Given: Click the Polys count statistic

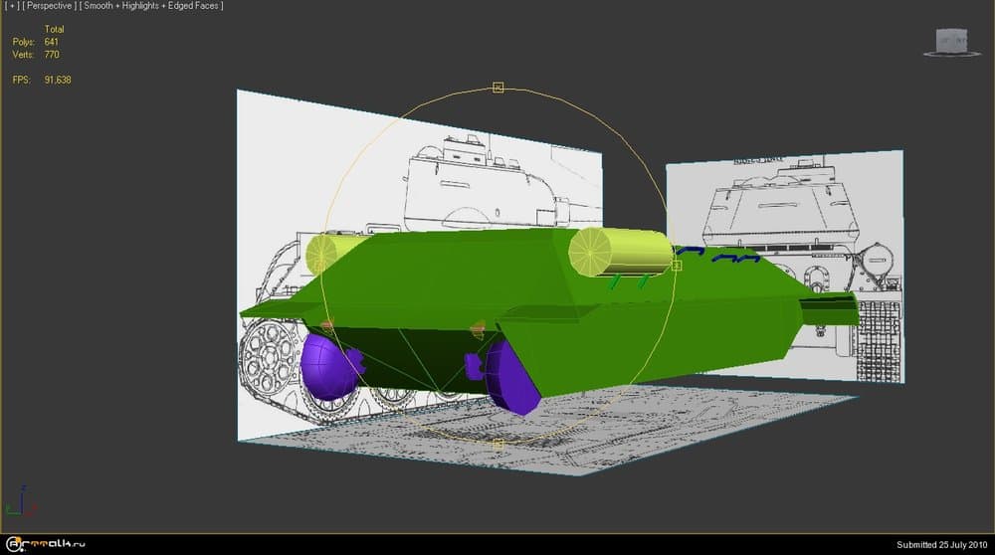Looking at the screenshot, I should 37,42.
